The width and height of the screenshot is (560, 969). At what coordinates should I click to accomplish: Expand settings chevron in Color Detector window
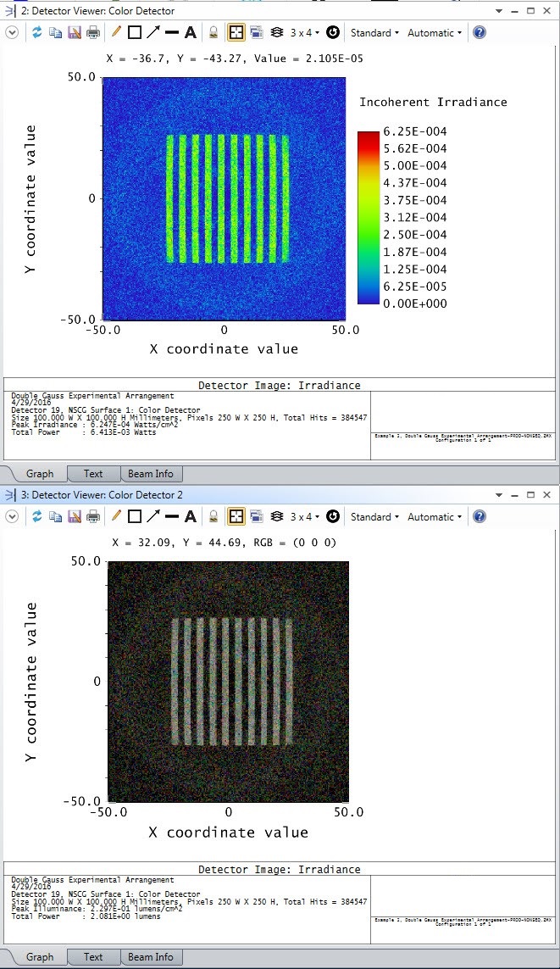point(12,33)
